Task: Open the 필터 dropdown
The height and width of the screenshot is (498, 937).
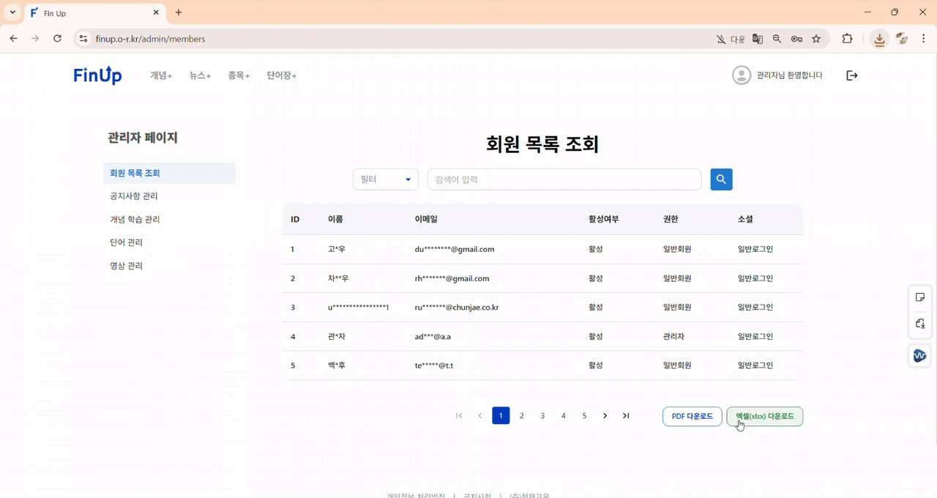Action: [x=386, y=179]
